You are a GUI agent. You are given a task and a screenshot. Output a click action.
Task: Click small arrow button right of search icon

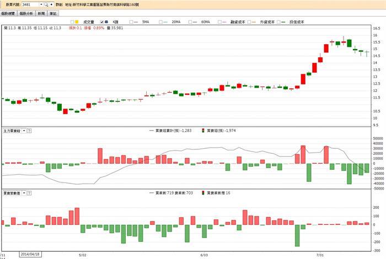51,4
